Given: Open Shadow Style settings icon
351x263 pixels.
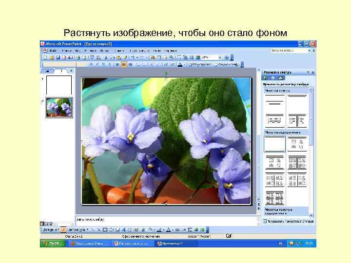Looking at the screenshot, I should click(x=196, y=229).
